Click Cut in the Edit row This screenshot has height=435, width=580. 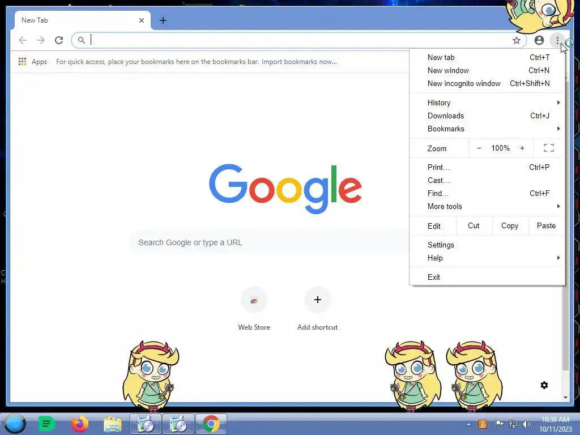tap(474, 225)
